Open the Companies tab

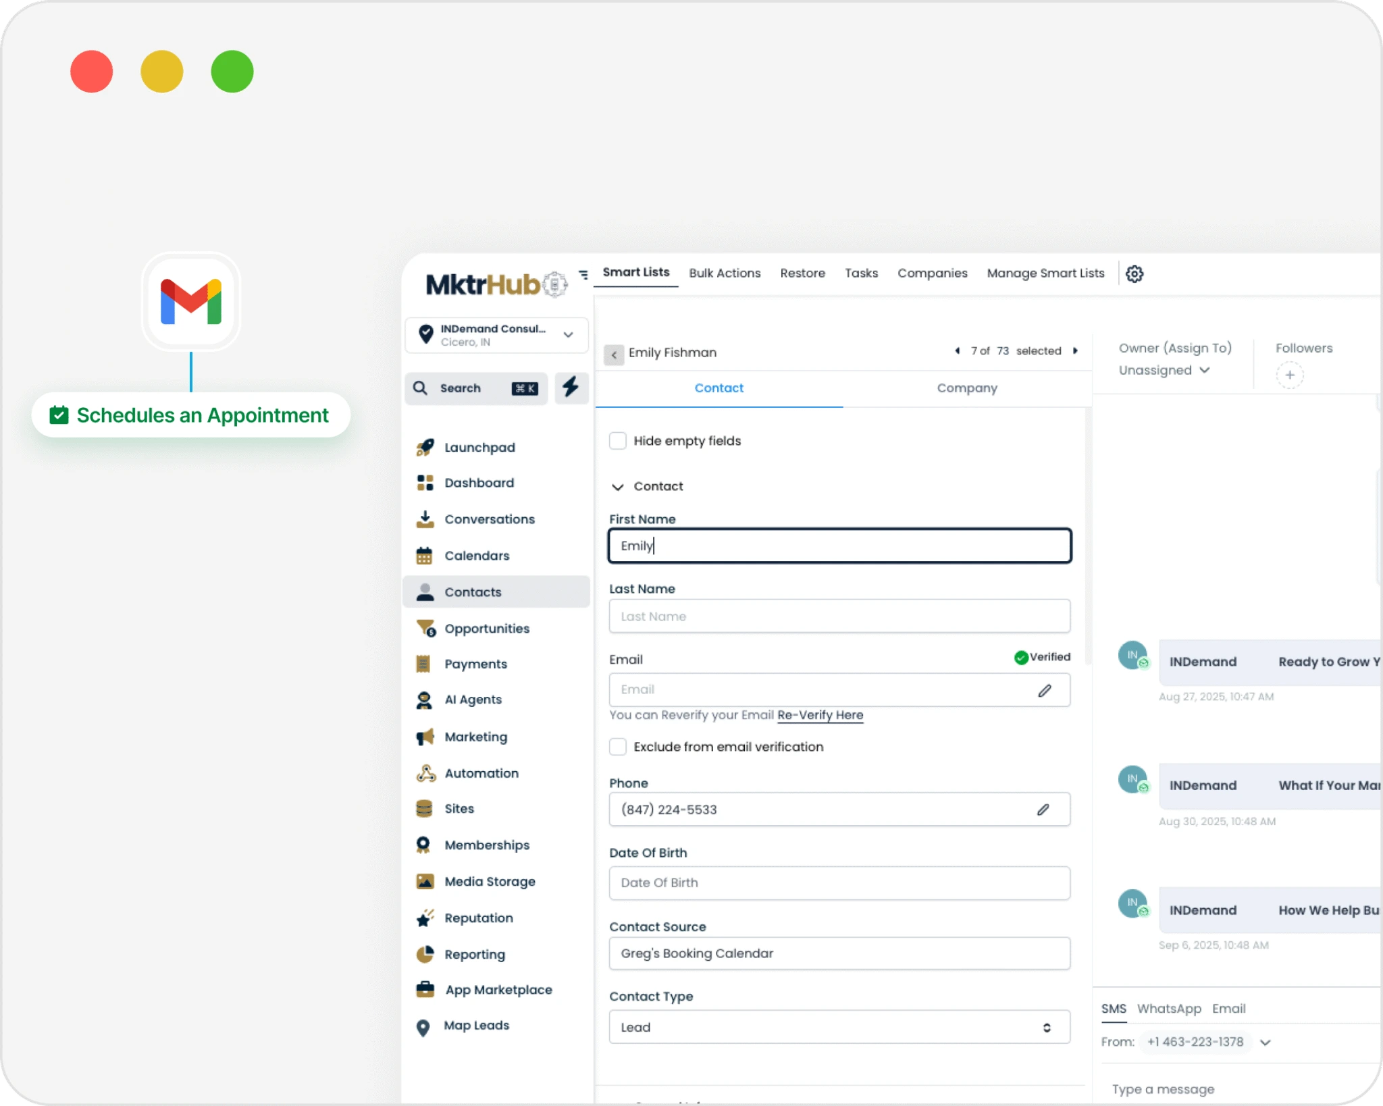932,273
